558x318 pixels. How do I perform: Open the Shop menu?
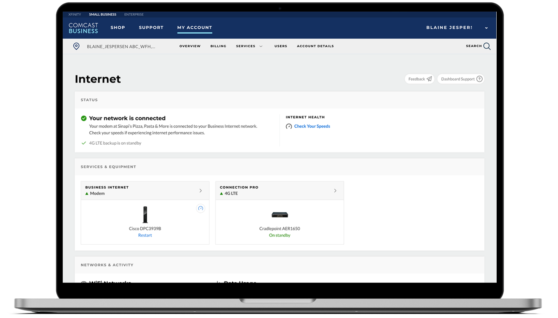tap(118, 28)
